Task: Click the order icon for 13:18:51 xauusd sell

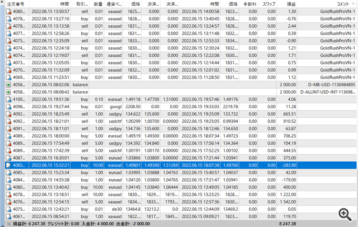Action: 9,195
